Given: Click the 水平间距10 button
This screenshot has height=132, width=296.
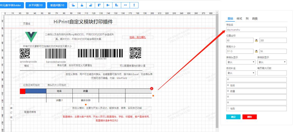Looking at the screenshot, I should [x=35, y=5].
